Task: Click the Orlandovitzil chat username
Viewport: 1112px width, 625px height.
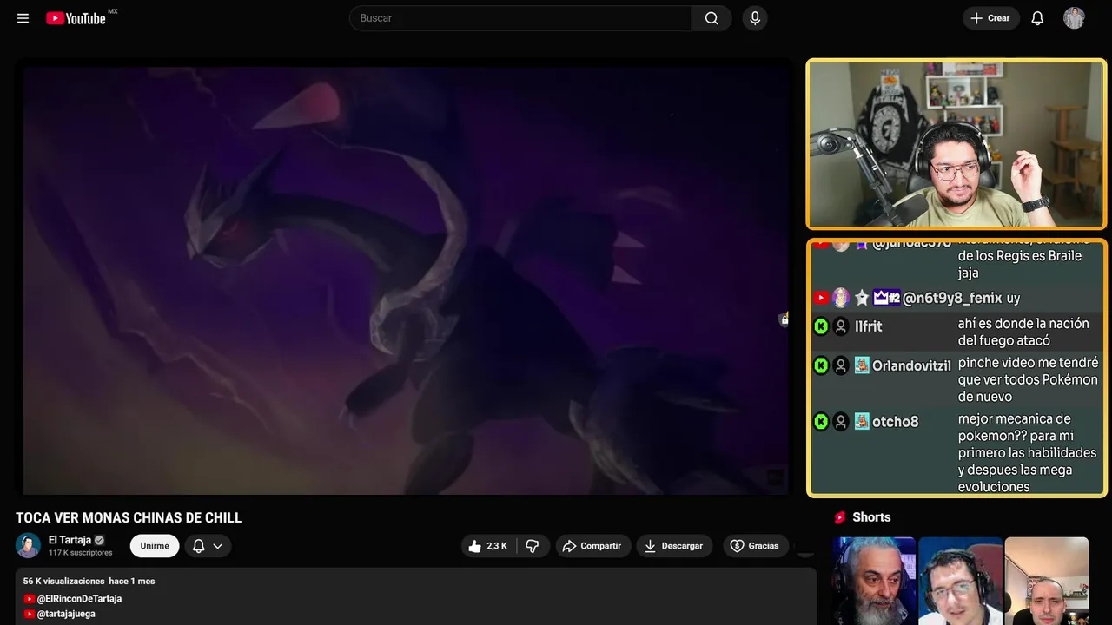Action: [911, 366]
